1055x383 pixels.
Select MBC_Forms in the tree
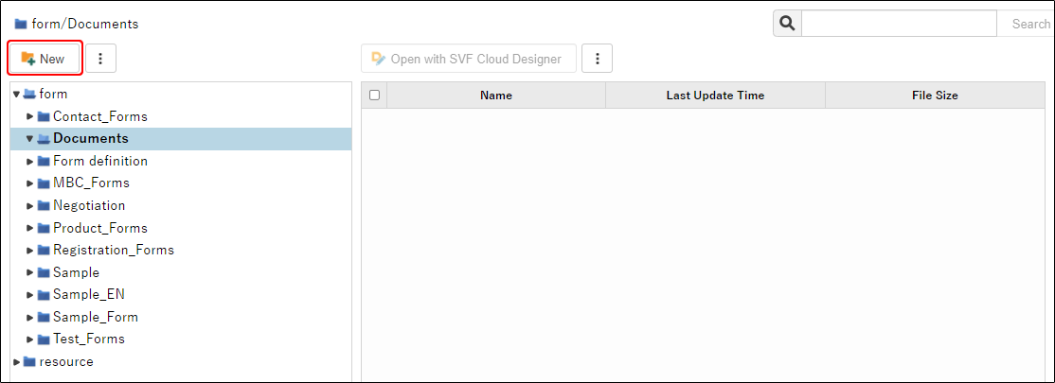[x=92, y=183]
